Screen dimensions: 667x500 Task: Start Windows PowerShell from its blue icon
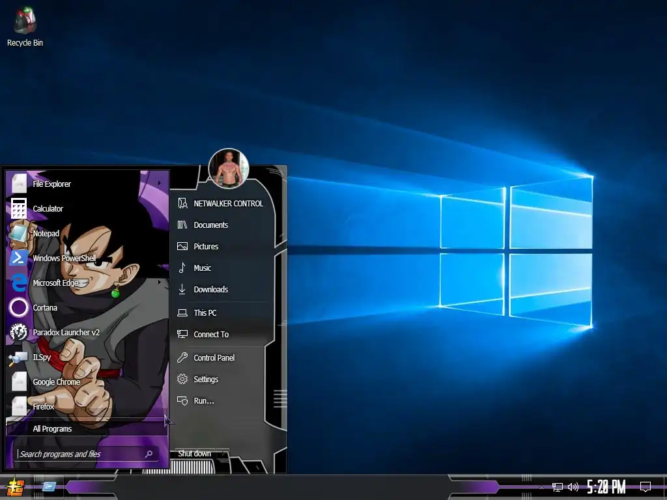click(19, 258)
